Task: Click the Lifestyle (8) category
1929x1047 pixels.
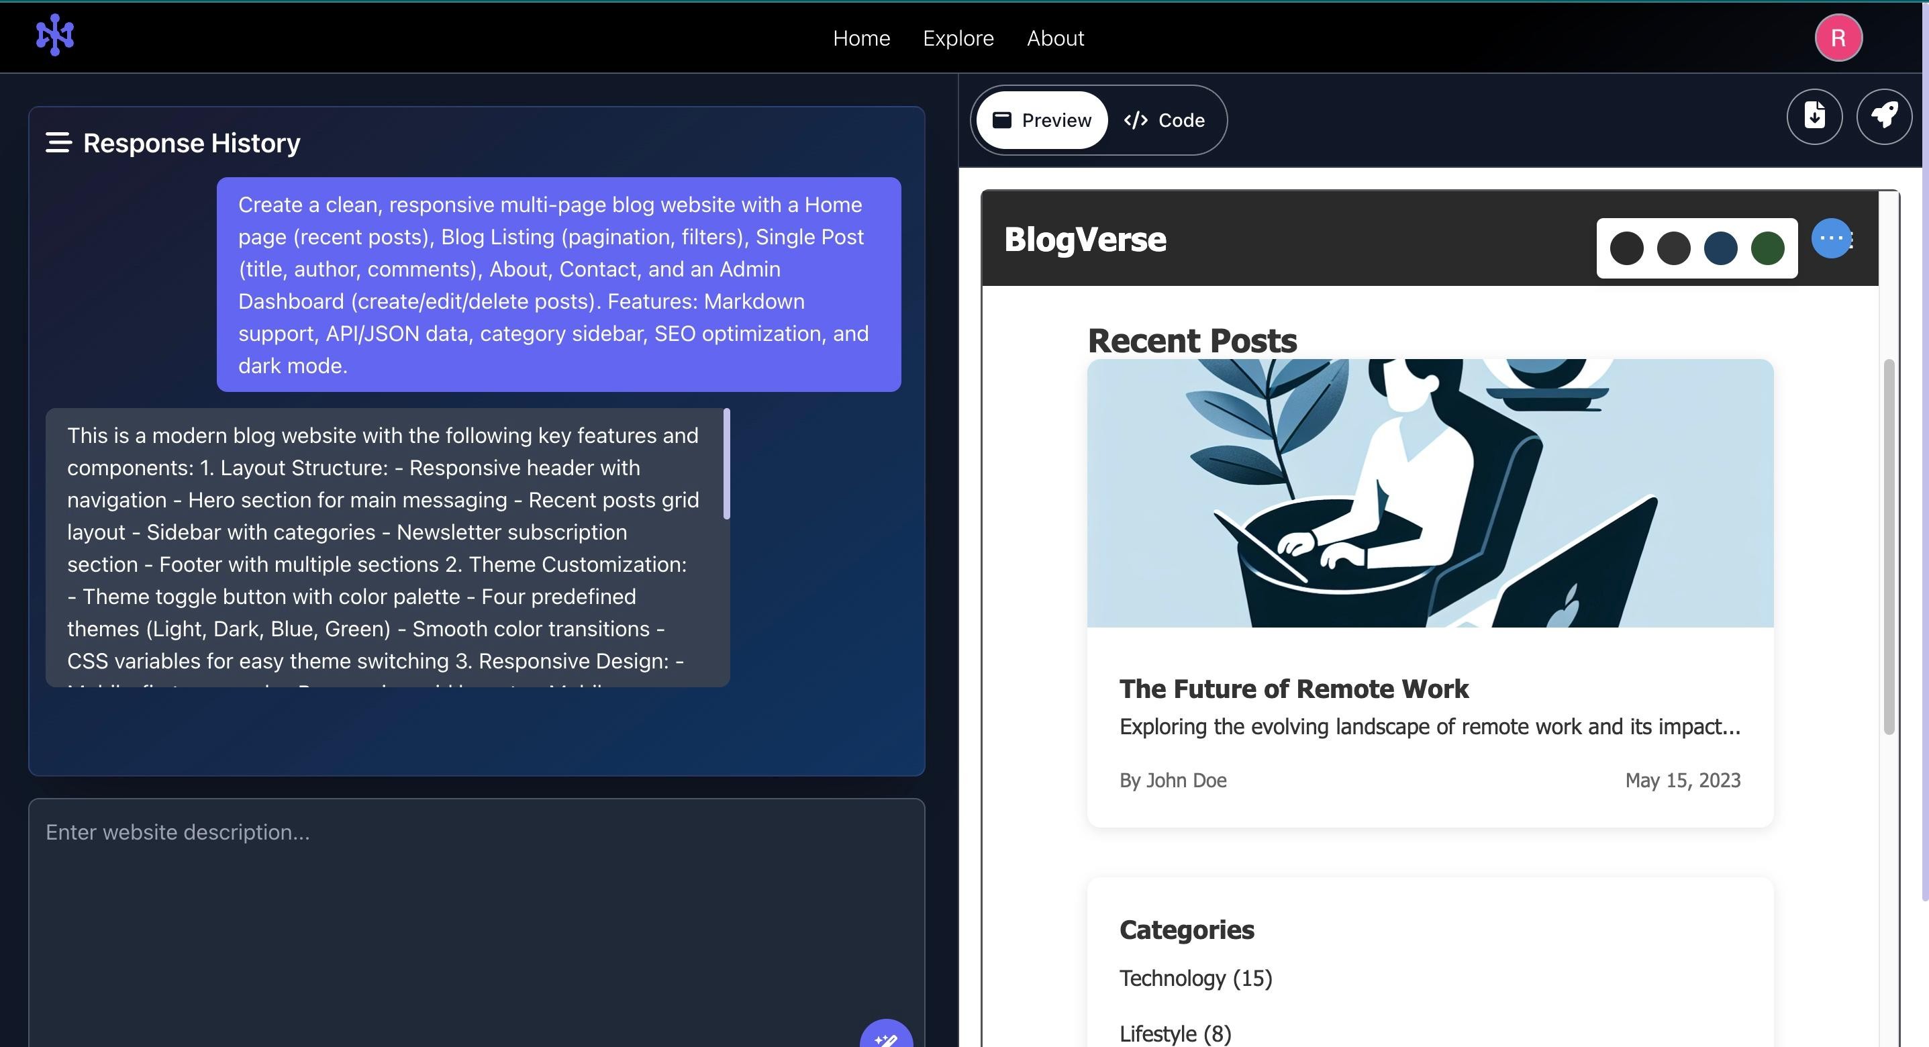Action: point(1175,1034)
